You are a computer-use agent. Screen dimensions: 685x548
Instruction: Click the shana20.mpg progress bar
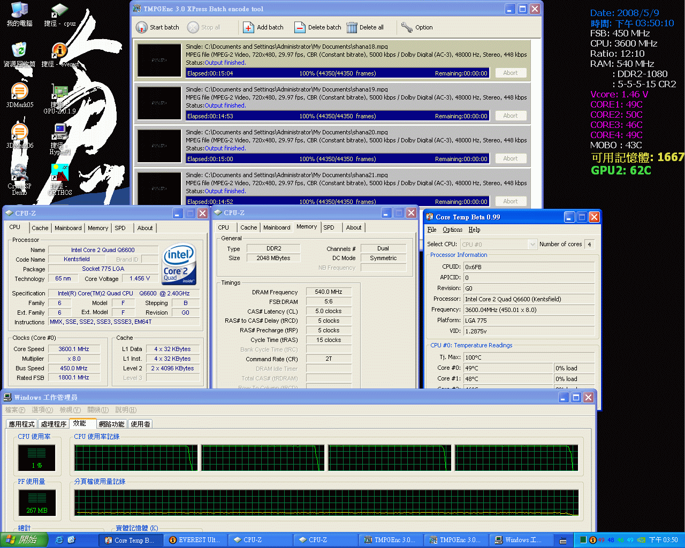point(337,158)
